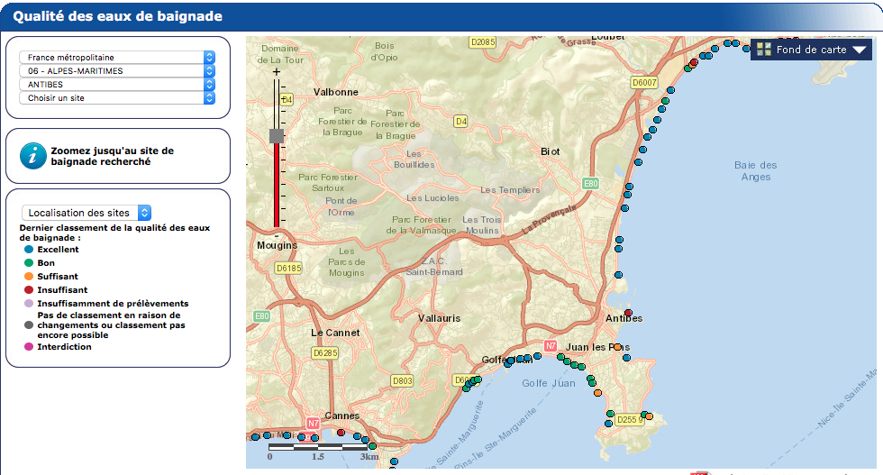Open the ANTIBES commune dropdown

tap(117, 84)
